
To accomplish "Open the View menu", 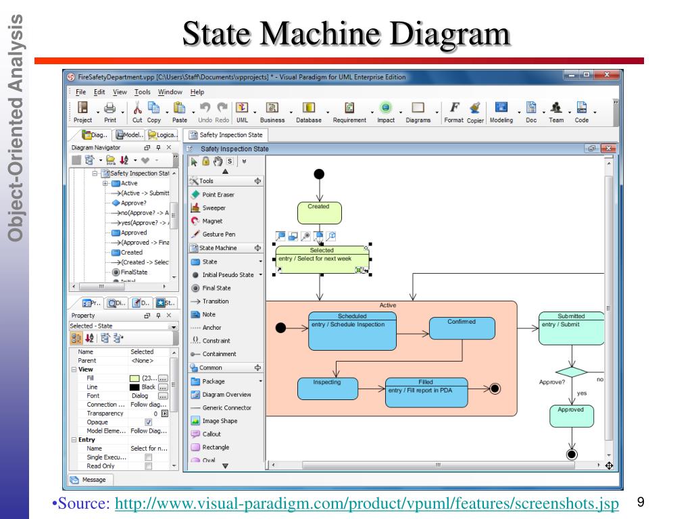I will (x=120, y=92).
